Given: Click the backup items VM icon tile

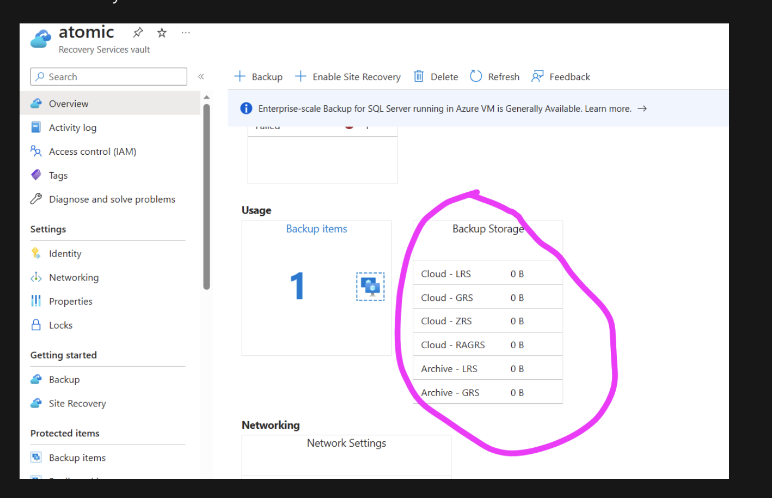Looking at the screenshot, I should [x=370, y=287].
